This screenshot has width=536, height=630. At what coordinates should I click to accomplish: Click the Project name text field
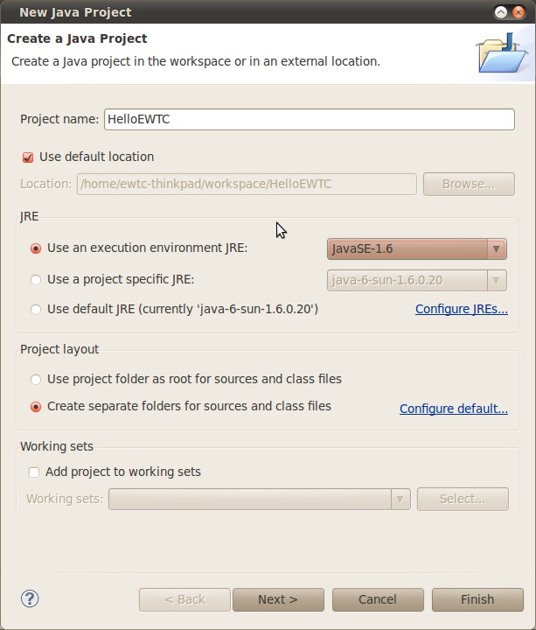[x=309, y=120]
